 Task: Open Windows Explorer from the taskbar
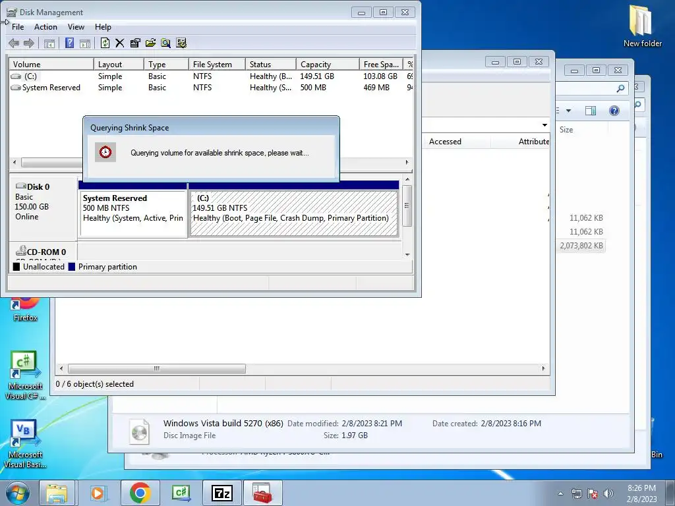click(57, 493)
